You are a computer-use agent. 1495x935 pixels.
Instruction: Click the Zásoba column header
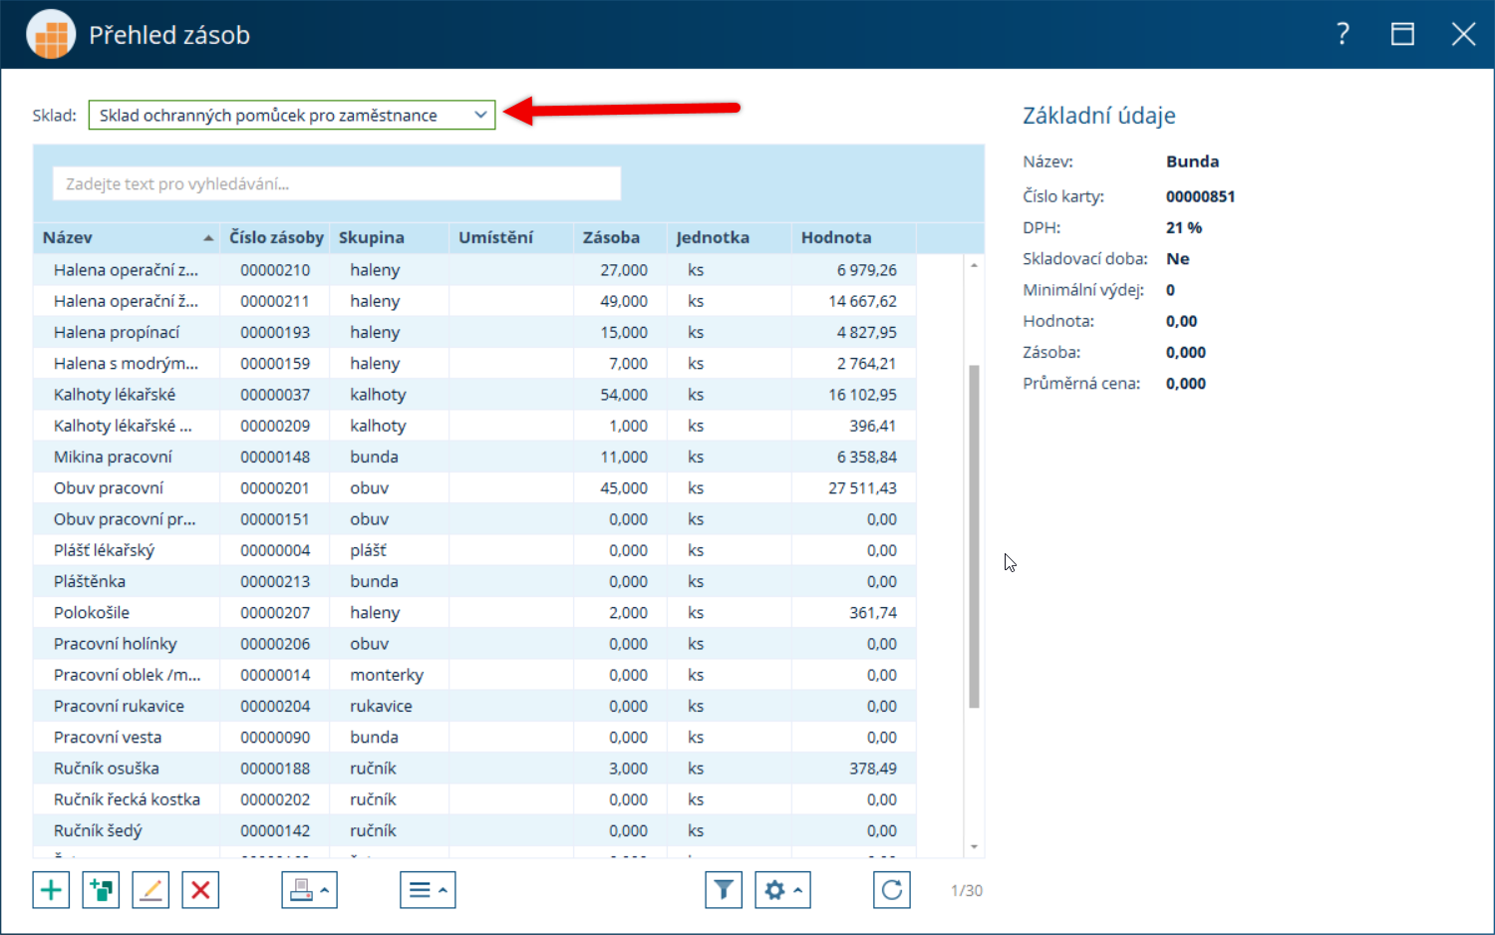coord(620,237)
